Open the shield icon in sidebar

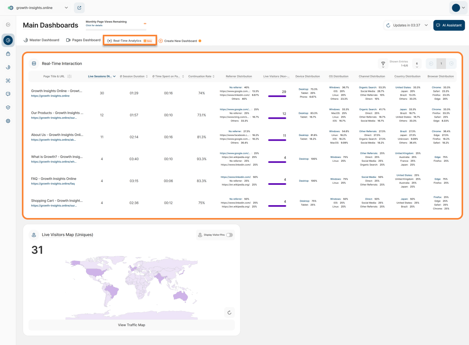click(8, 107)
